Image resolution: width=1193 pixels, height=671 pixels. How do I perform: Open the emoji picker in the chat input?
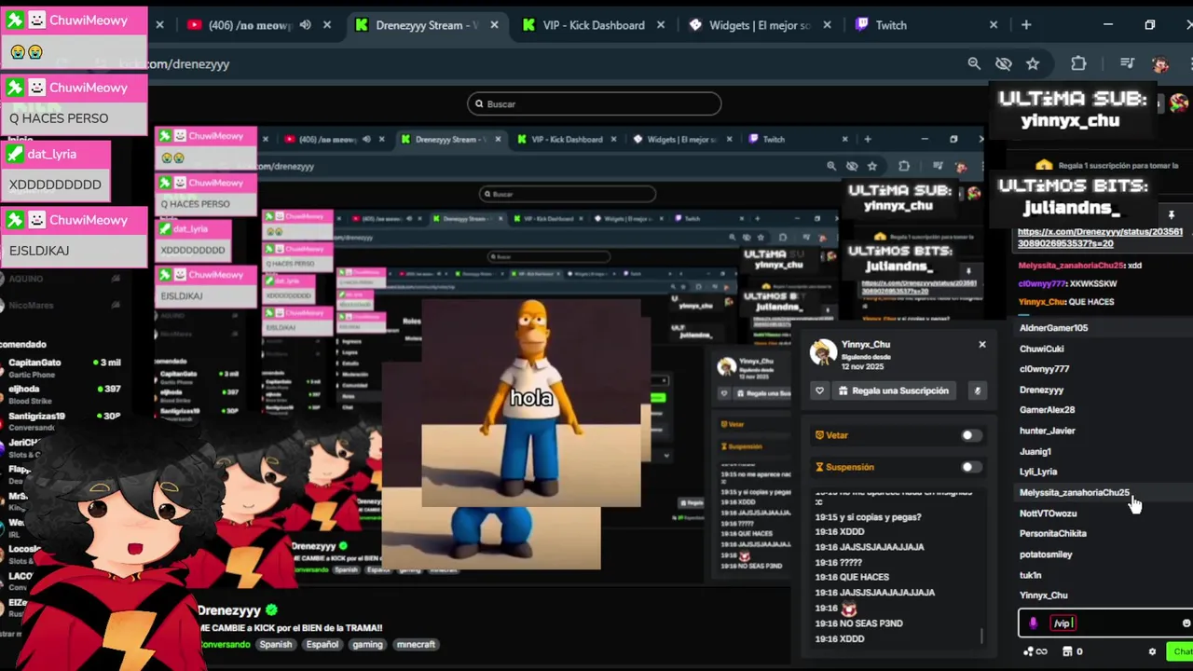coord(1186,623)
